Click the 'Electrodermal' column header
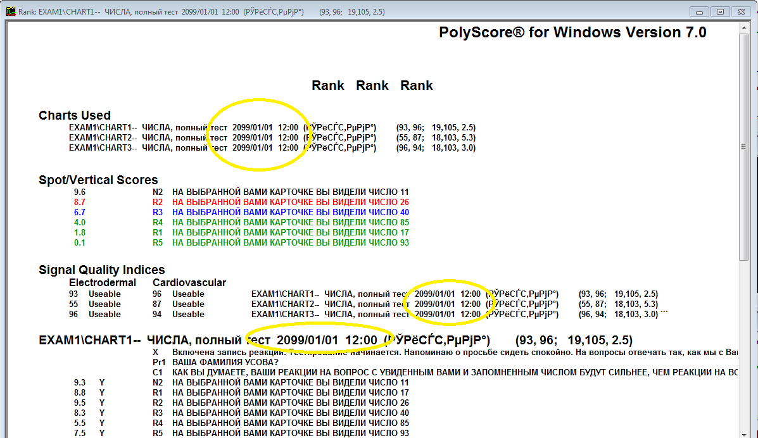The width and height of the screenshot is (758, 438). (103, 283)
